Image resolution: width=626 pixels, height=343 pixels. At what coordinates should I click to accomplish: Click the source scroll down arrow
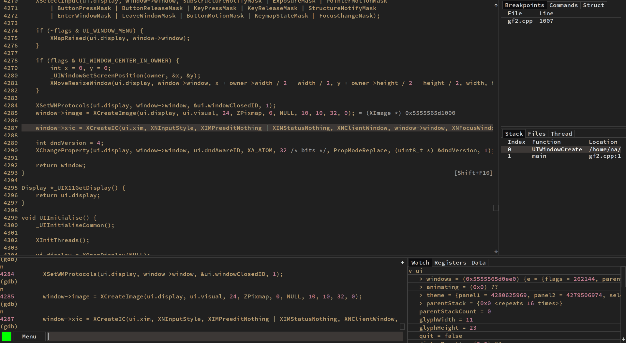point(496,251)
